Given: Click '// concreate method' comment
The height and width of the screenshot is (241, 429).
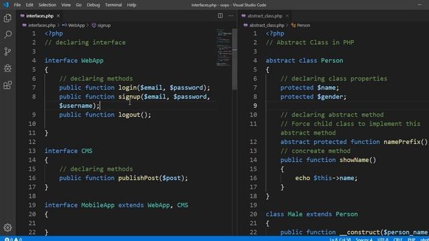Looking at the screenshot, I should (315, 151).
